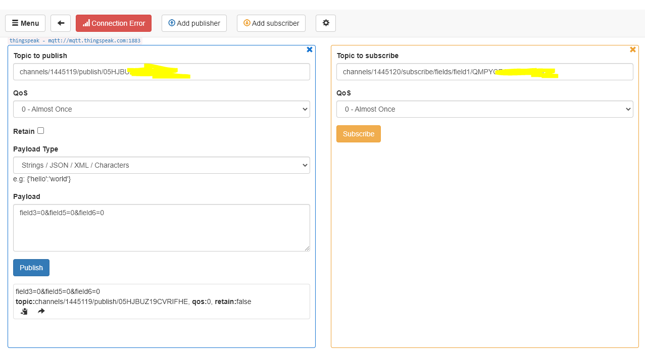
Task: Expand the subscriber QoS dropdown
Action: coord(484,109)
